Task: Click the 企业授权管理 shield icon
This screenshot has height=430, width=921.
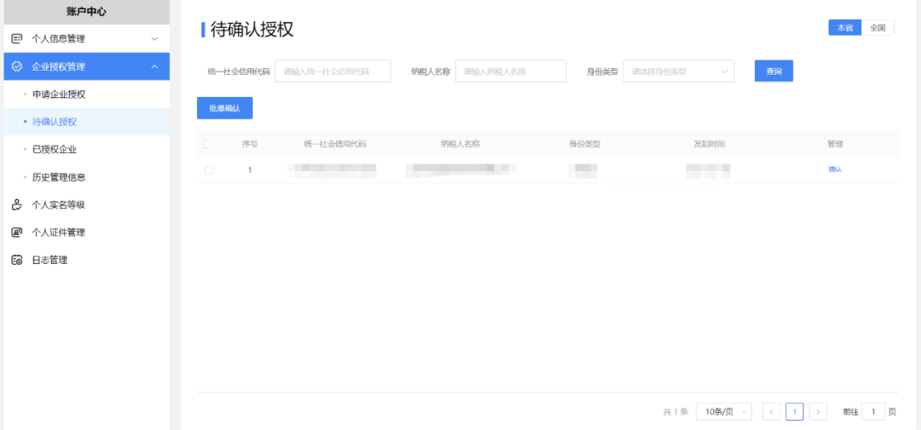Action: click(x=17, y=66)
